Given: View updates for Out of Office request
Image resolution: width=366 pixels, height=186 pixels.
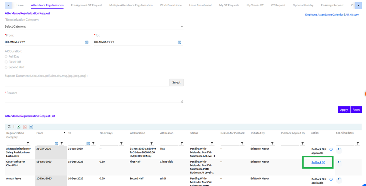Looking at the screenshot, I should pos(339,162).
